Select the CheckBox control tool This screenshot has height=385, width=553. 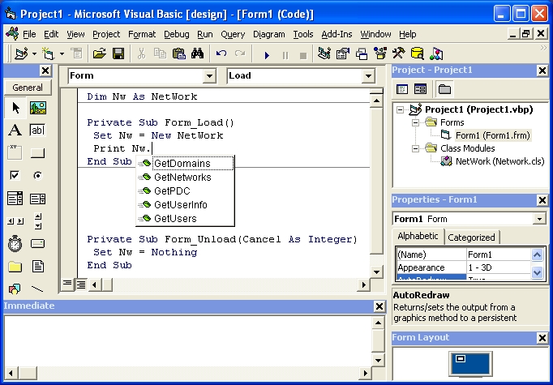[15, 175]
